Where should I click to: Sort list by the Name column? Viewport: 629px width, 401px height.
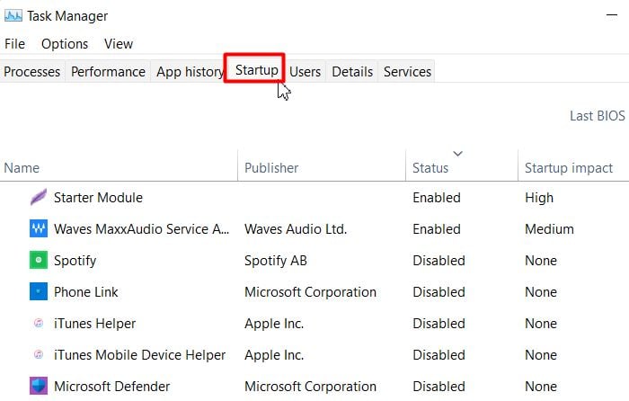click(22, 168)
